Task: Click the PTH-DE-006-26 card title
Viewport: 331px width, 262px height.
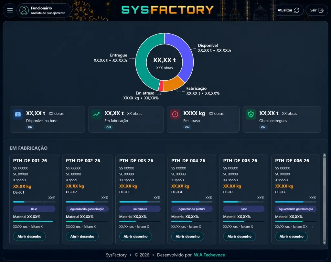Action: tap(292, 161)
